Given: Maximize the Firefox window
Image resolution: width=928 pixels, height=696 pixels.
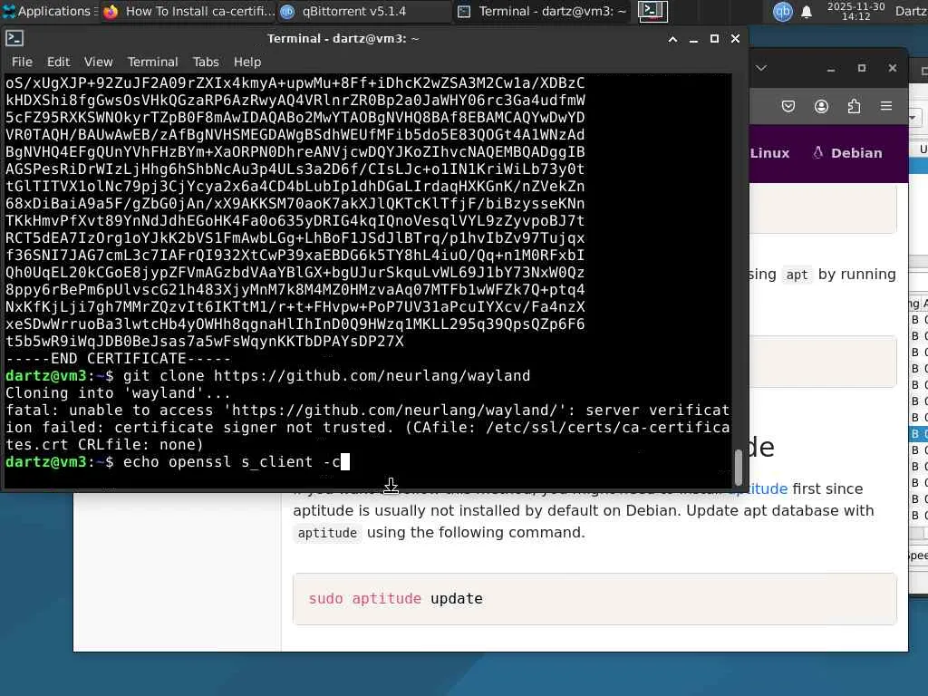Looking at the screenshot, I should 862,68.
